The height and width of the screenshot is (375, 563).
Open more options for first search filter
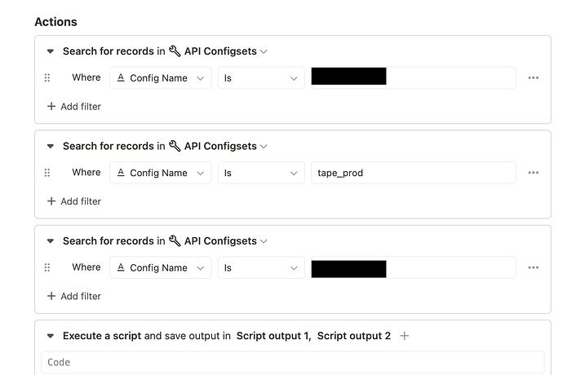(533, 78)
